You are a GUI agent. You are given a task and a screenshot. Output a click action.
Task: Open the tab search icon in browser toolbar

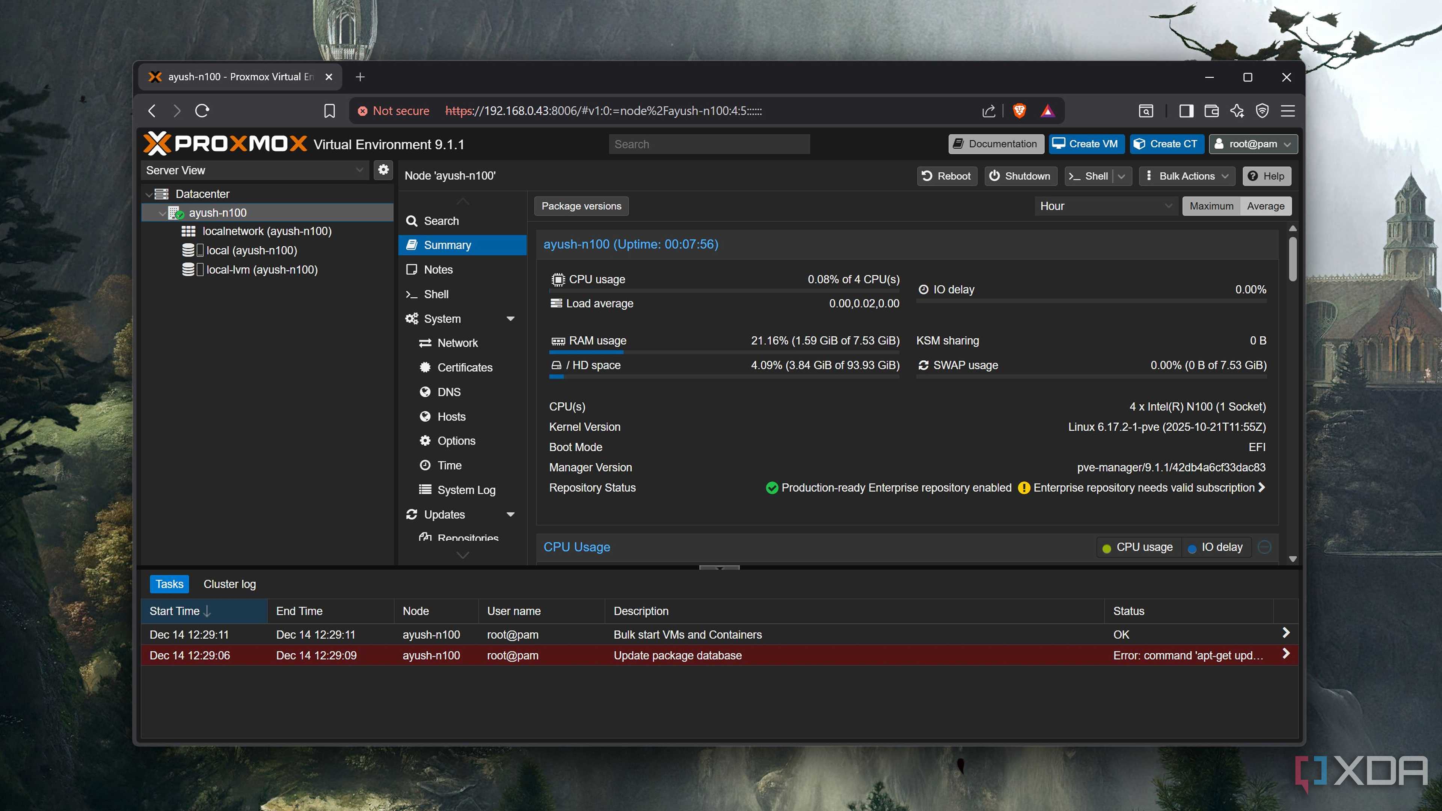1146,111
